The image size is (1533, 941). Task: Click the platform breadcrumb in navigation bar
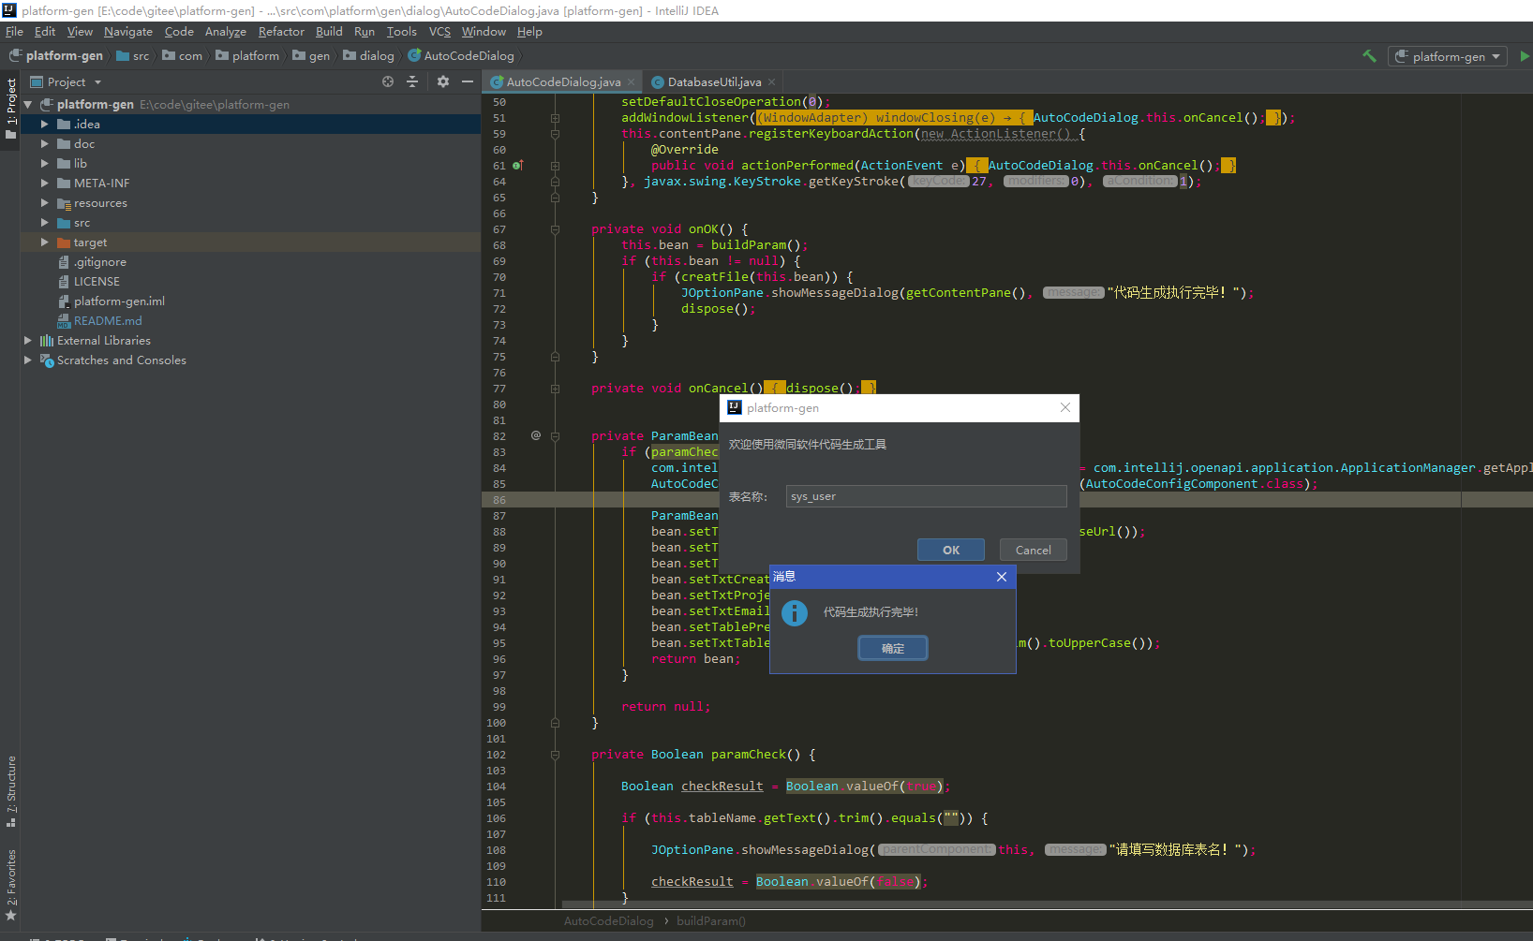point(247,56)
